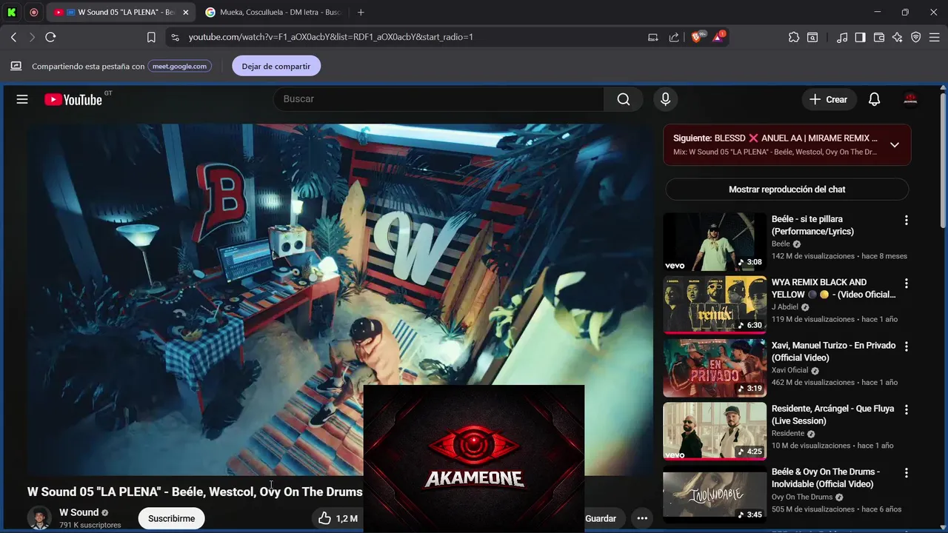Image resolution: width=948 pixels, height=533 pixels.
Task: Click the Crear button
Action: tap(829, 99)
